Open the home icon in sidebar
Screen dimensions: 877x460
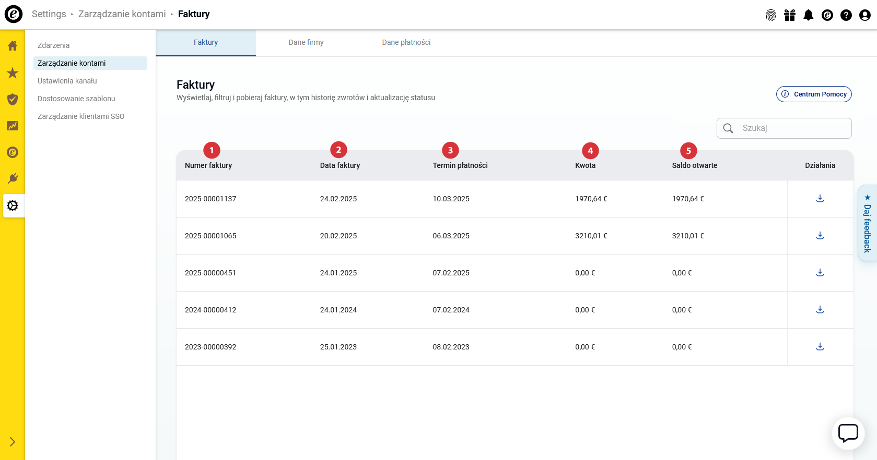13,46
